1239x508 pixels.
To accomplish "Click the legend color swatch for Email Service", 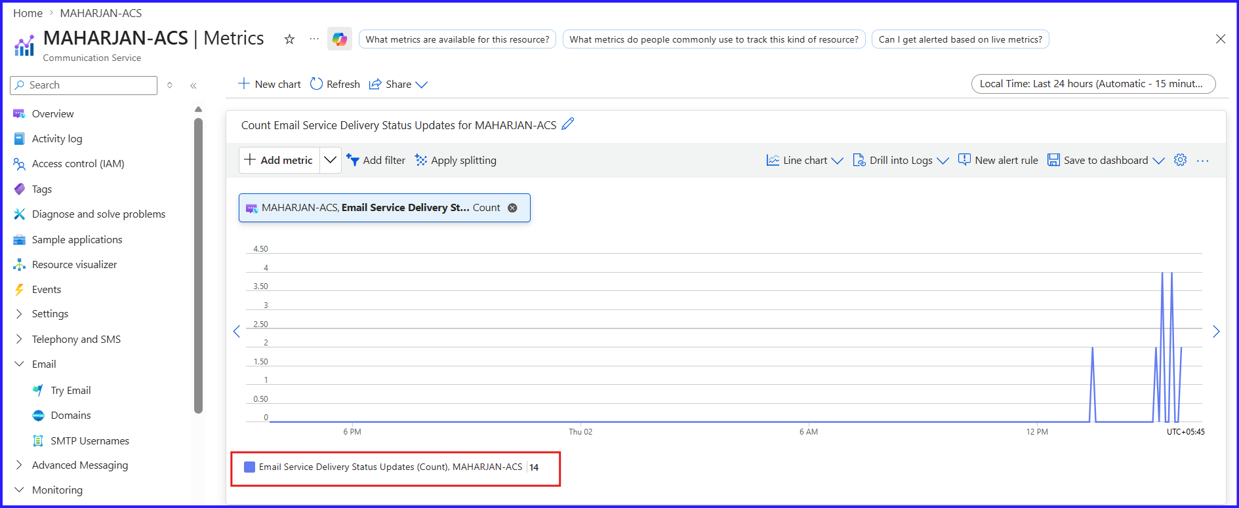I will pos(249,467).
